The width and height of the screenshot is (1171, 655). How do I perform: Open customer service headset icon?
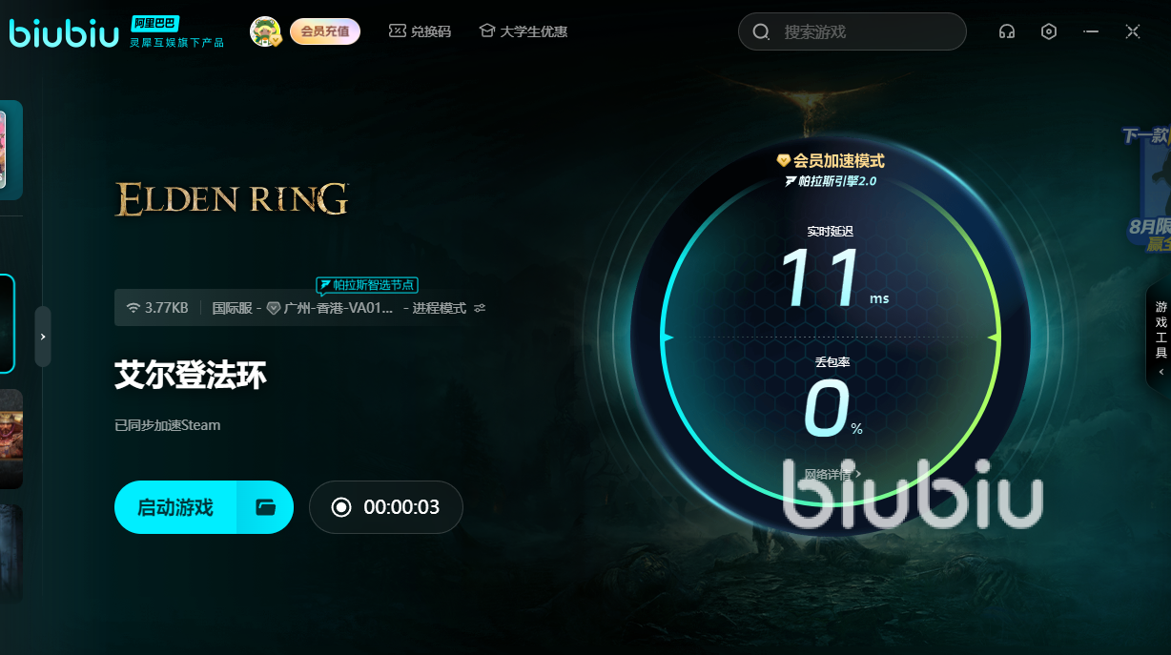[x=1006, y=31]
